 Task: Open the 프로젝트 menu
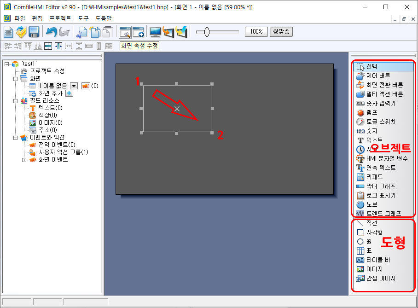point(60,18)
